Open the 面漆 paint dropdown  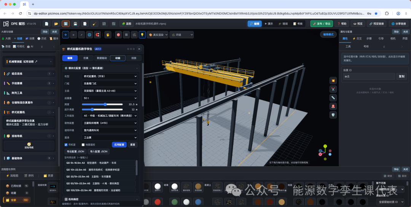[x=110, y=137]
